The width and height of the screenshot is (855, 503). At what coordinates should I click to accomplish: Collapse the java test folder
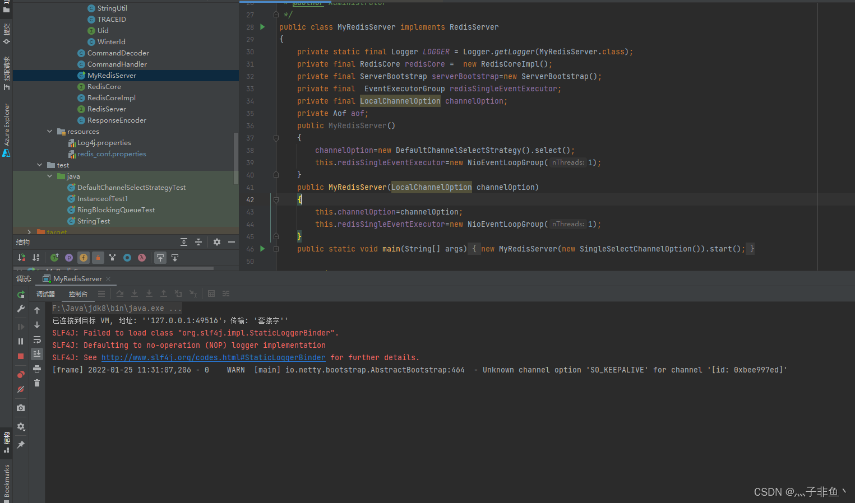pyautogui.click(x=50, y=176)
